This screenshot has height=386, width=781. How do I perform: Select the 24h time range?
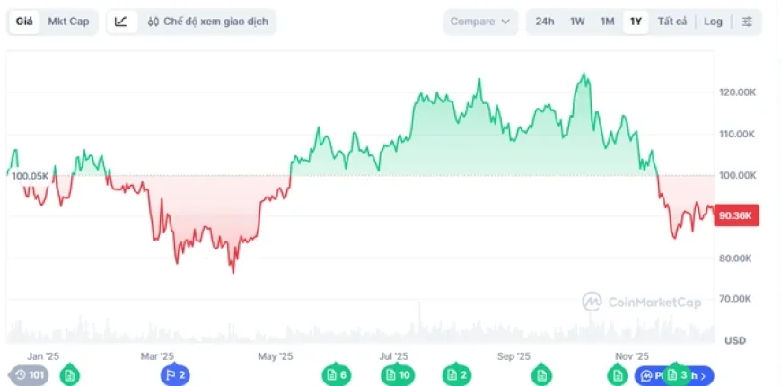tap(545, 22)
